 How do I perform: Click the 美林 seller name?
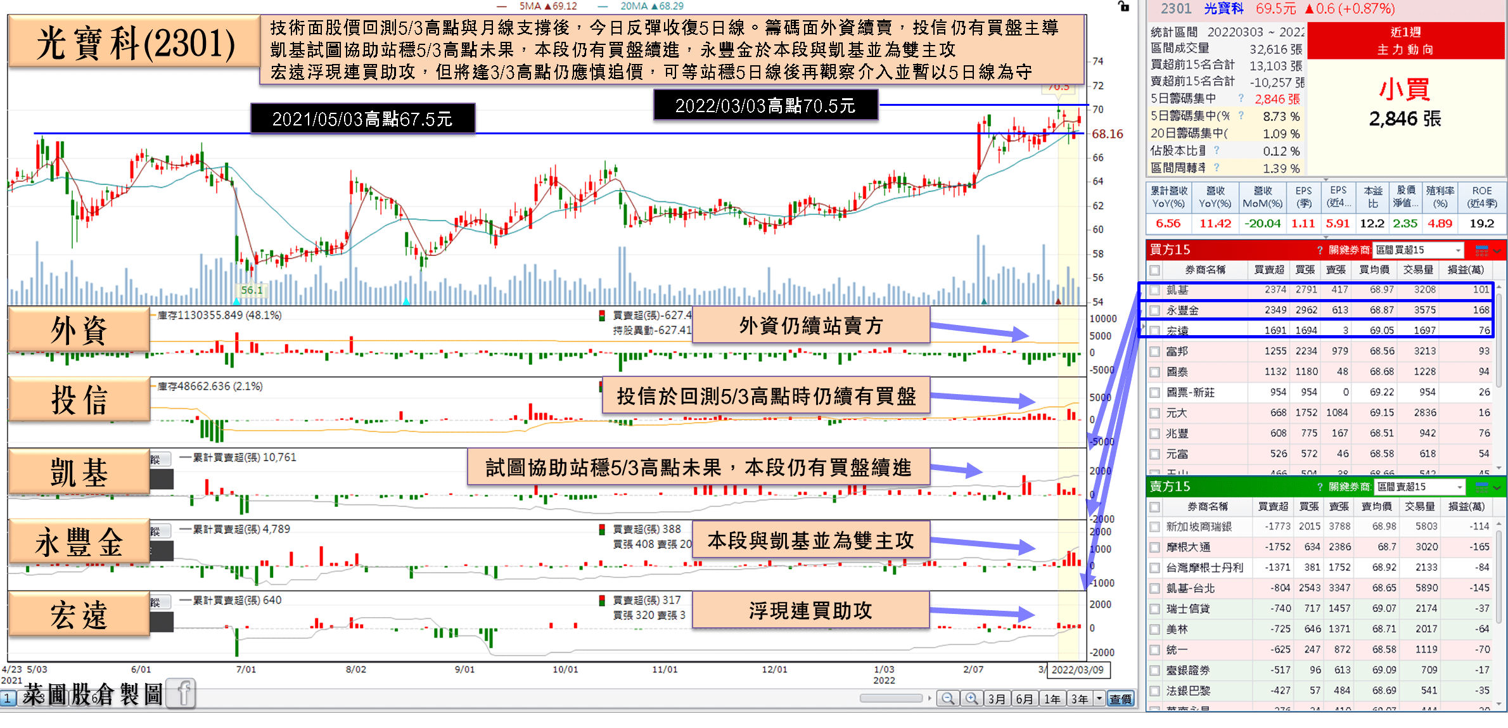point(1177,630)
